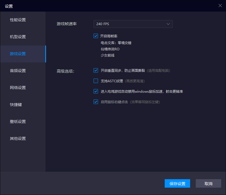Close the settings dialog with X icon
Screen dimensions: 226x195
(x=220, y=6)
